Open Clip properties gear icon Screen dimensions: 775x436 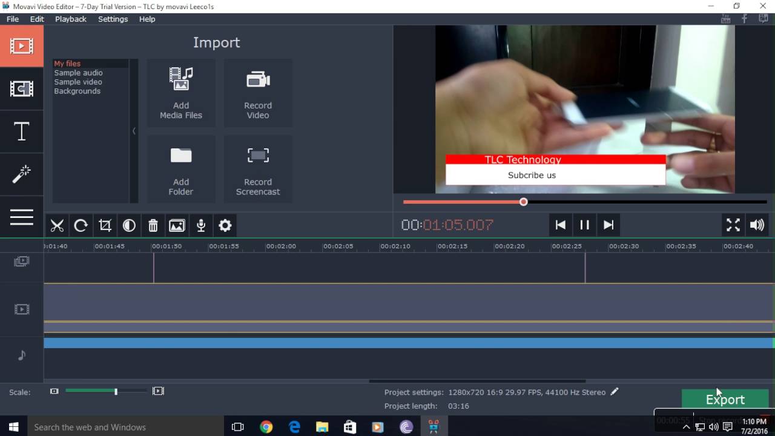[225, 225]
